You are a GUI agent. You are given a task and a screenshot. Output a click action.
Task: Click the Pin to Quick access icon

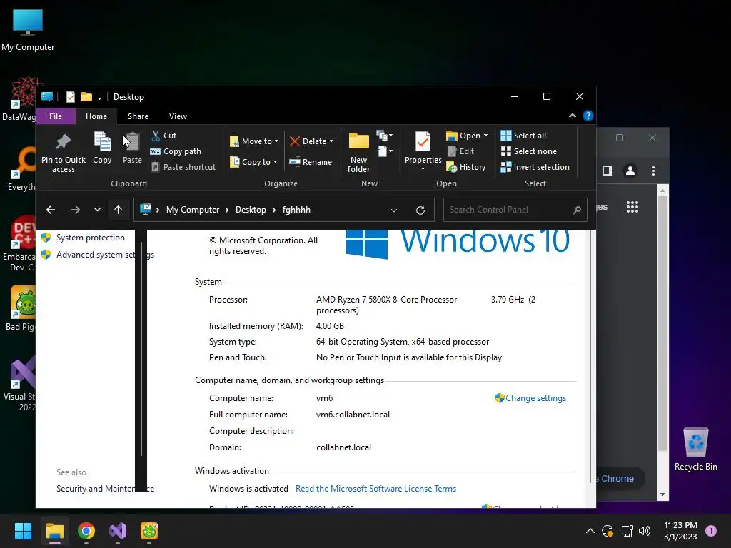tap(64, 142)
